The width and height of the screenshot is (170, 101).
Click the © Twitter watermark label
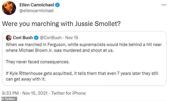click(x=9, y=99)
